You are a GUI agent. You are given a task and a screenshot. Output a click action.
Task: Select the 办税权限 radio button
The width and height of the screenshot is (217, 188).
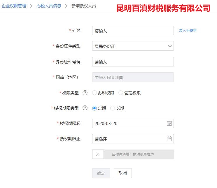[x=94, y=93]
